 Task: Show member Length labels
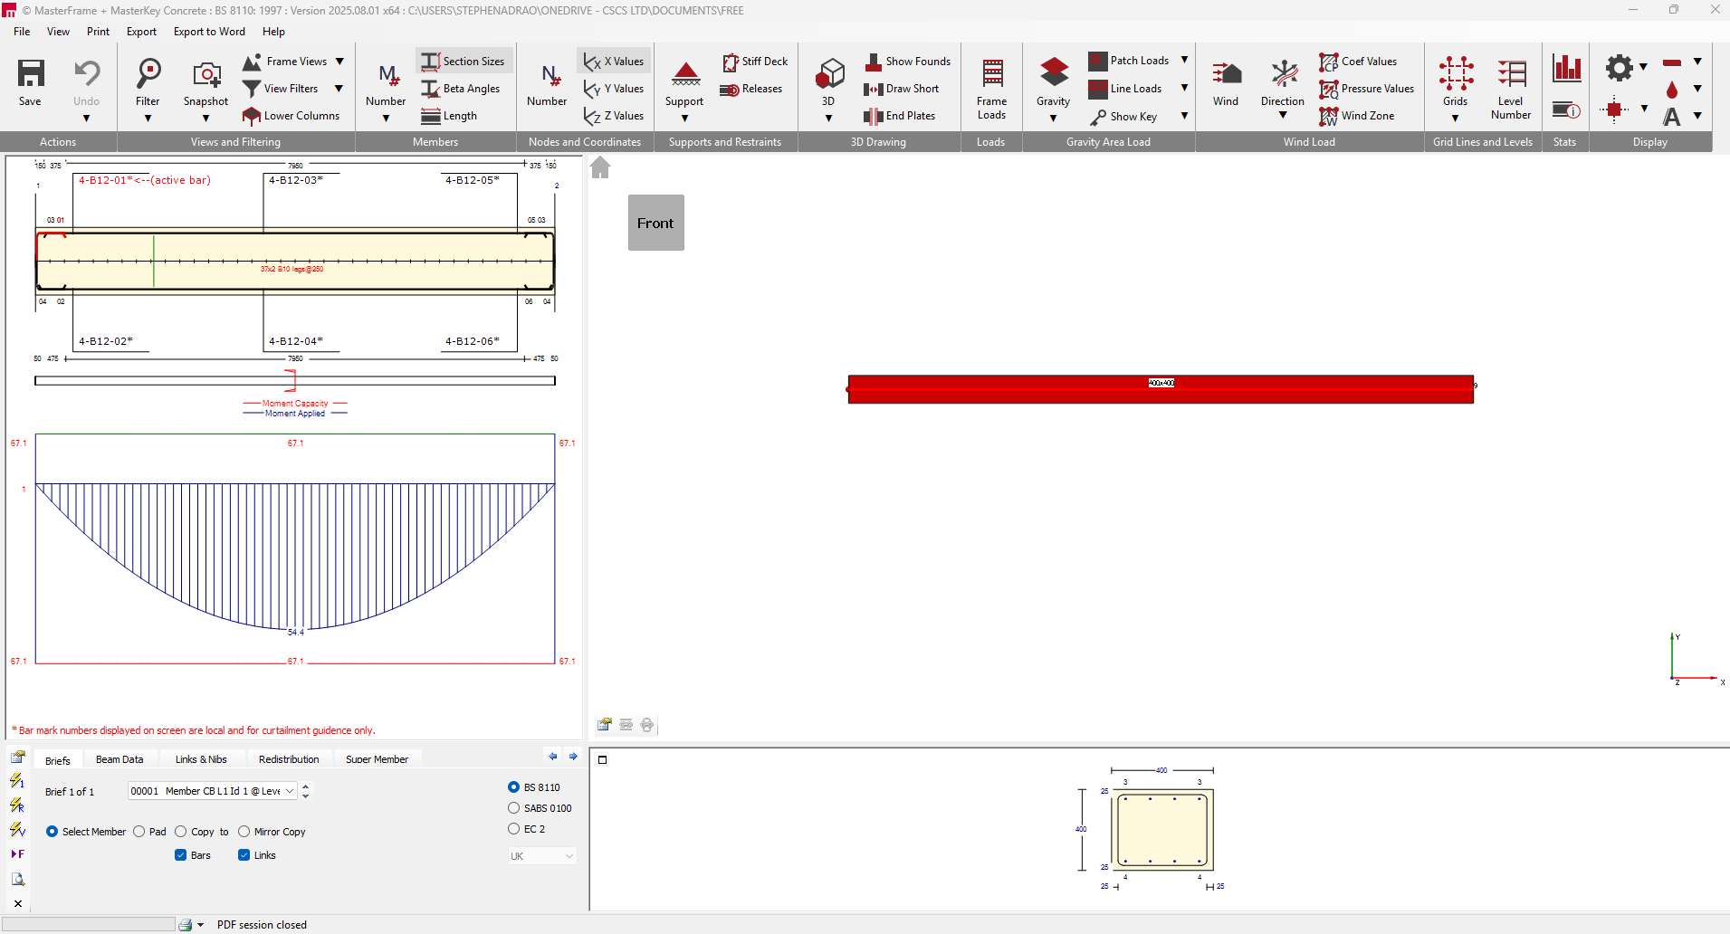pyautogui.click(x=449, y=116)
